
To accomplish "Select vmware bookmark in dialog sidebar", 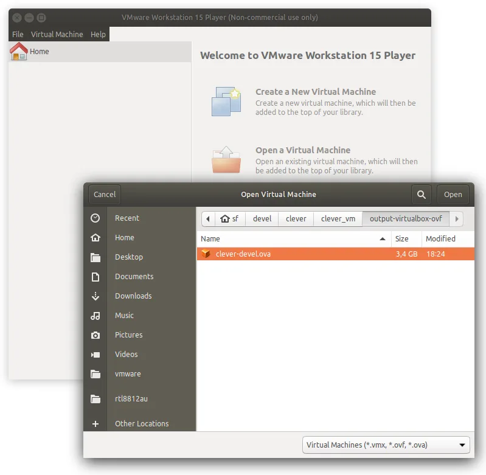I will point(128,374).
